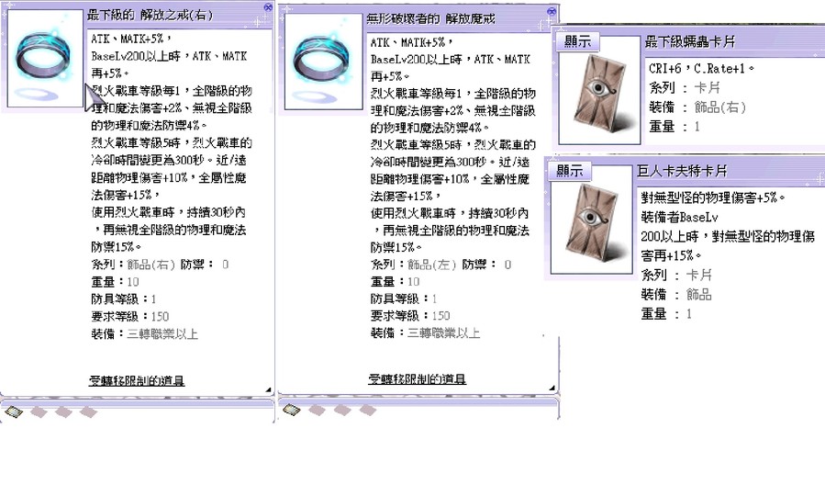This screenshot has height=496, width=825.
Task: Select fourth card slot in 解放之戒(右) window
Action: 88,411
